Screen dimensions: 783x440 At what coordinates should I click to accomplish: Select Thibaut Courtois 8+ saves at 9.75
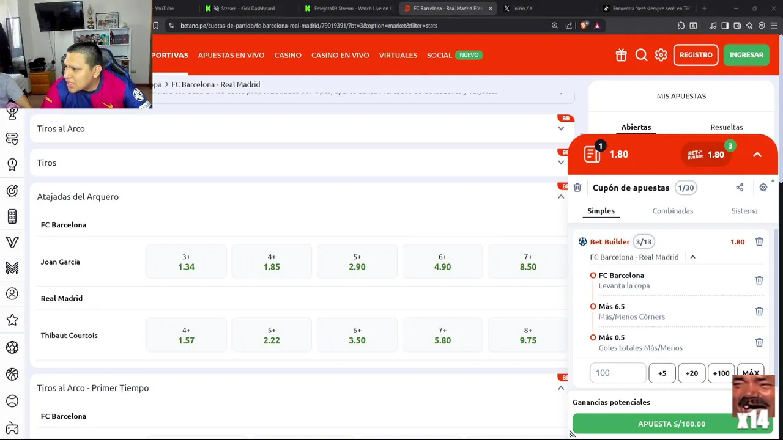(x=528, y=335)
